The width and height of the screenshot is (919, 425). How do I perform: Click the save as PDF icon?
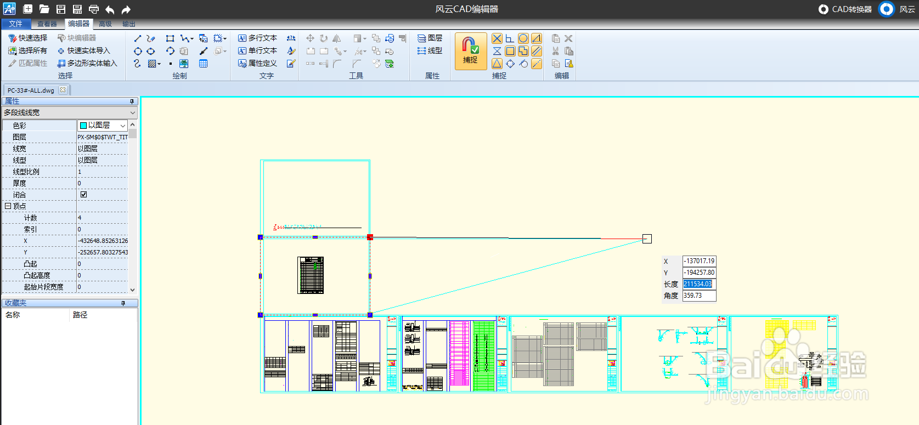click(x=77, y=9)
